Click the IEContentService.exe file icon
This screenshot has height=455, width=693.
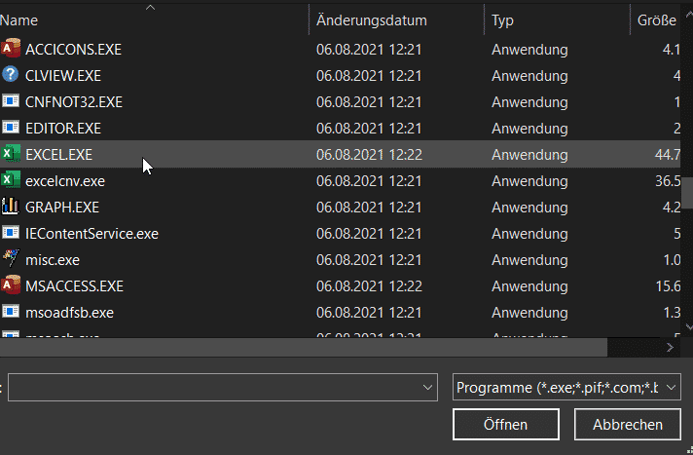point(10,233)
